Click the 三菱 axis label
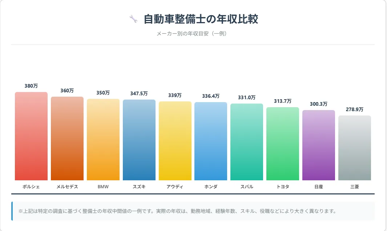This screenshot has height=231, width=387. point(355,187)
